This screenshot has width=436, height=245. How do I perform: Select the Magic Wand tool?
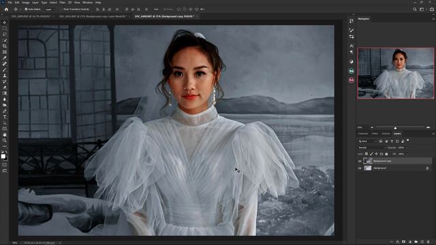click(5, 40)
